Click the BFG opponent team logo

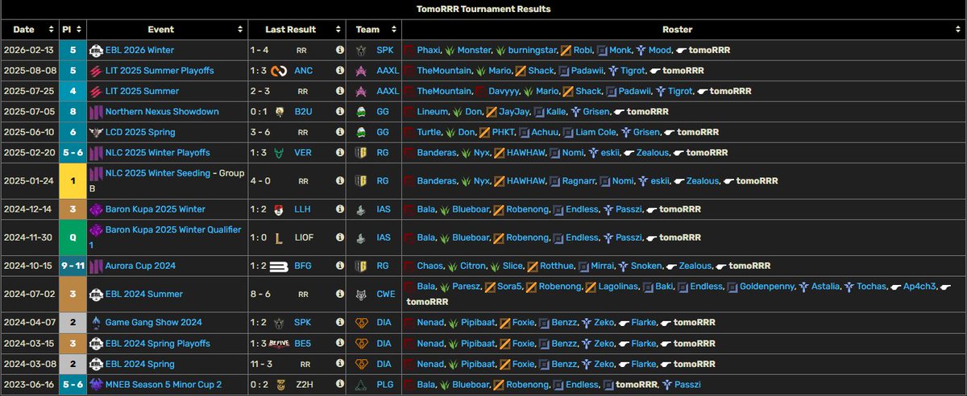279,266
